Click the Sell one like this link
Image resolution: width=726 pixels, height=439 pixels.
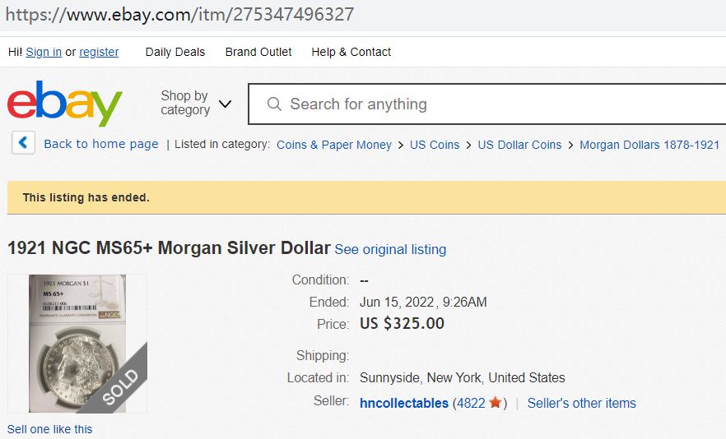(x=49, y=429)
